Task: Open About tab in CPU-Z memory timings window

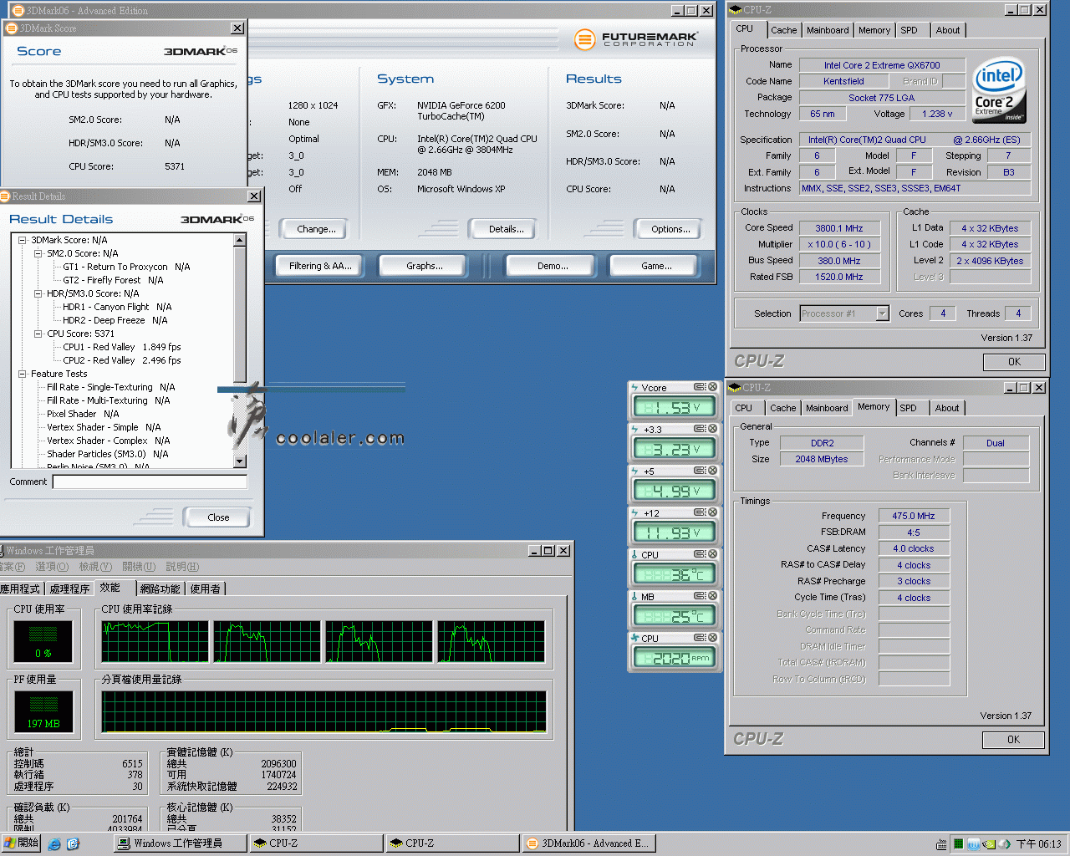Action: pos(947,408)
